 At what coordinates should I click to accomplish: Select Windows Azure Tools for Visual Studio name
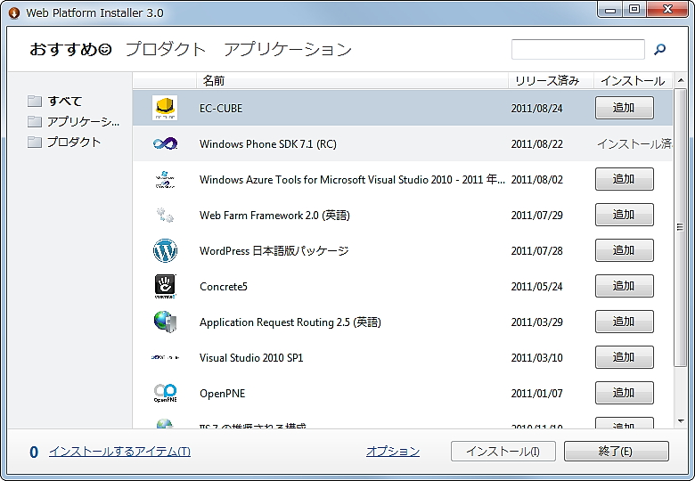click(x=352, y=179)
